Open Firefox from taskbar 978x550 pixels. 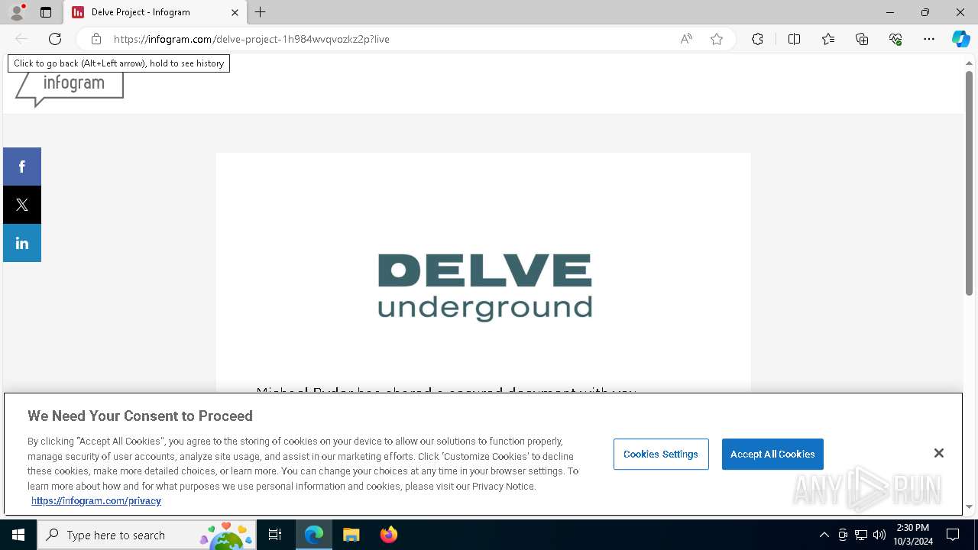pos(389,535)
